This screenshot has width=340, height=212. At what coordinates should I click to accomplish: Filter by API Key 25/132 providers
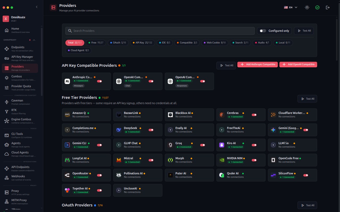[142, 42]
